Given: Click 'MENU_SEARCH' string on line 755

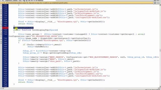Looking at the screenshot, I should coord(56,57).
